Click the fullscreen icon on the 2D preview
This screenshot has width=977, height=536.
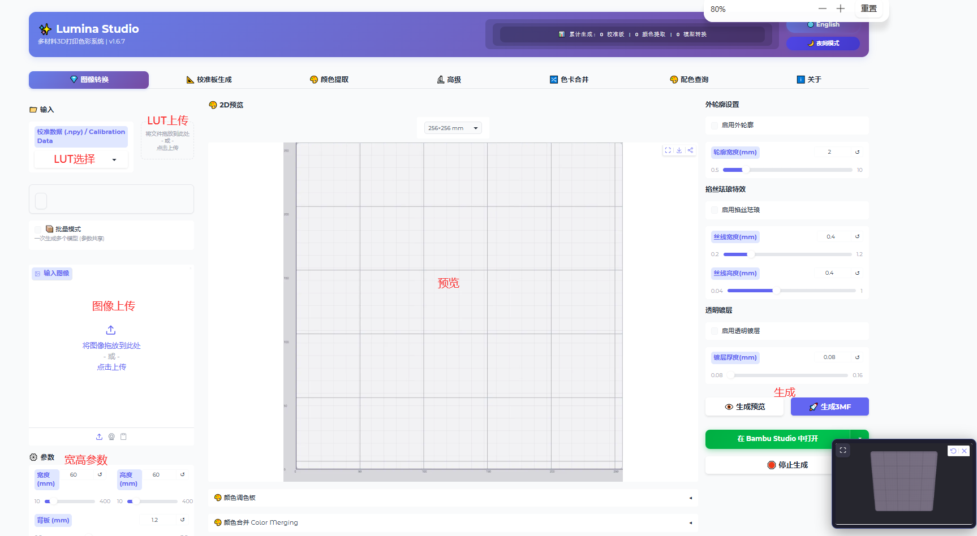pos(668,150)
